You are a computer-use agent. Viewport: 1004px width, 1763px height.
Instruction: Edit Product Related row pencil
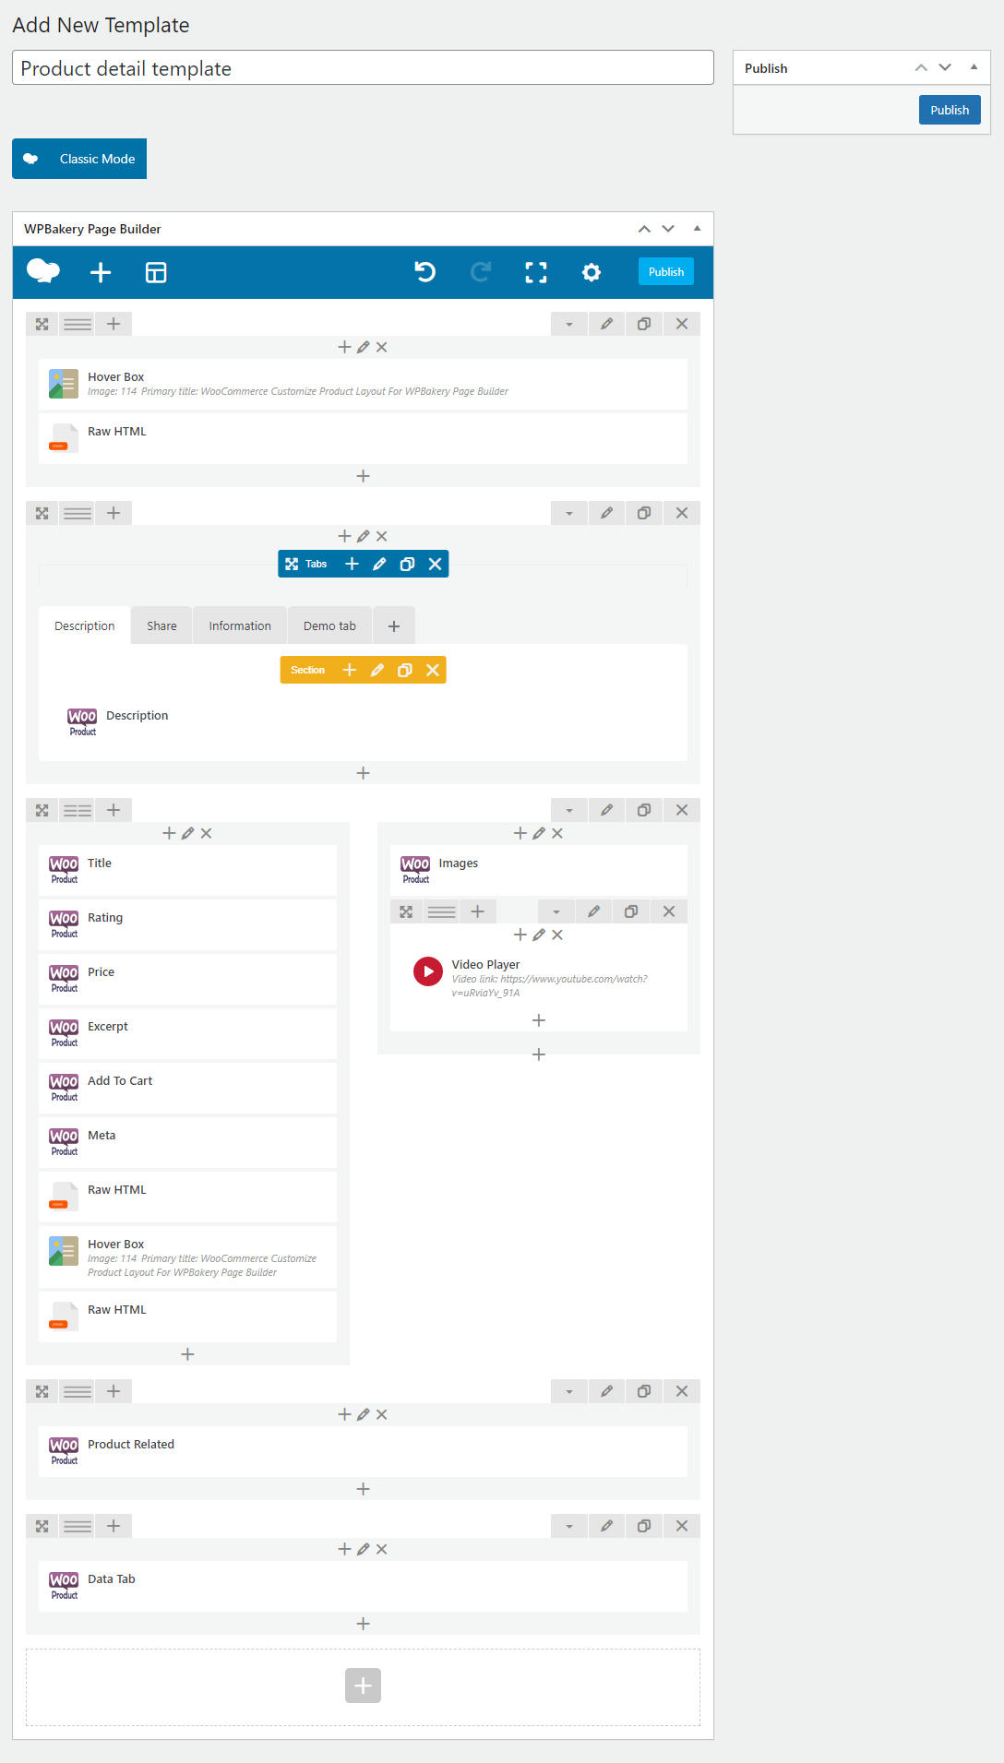coord(606,1391)
